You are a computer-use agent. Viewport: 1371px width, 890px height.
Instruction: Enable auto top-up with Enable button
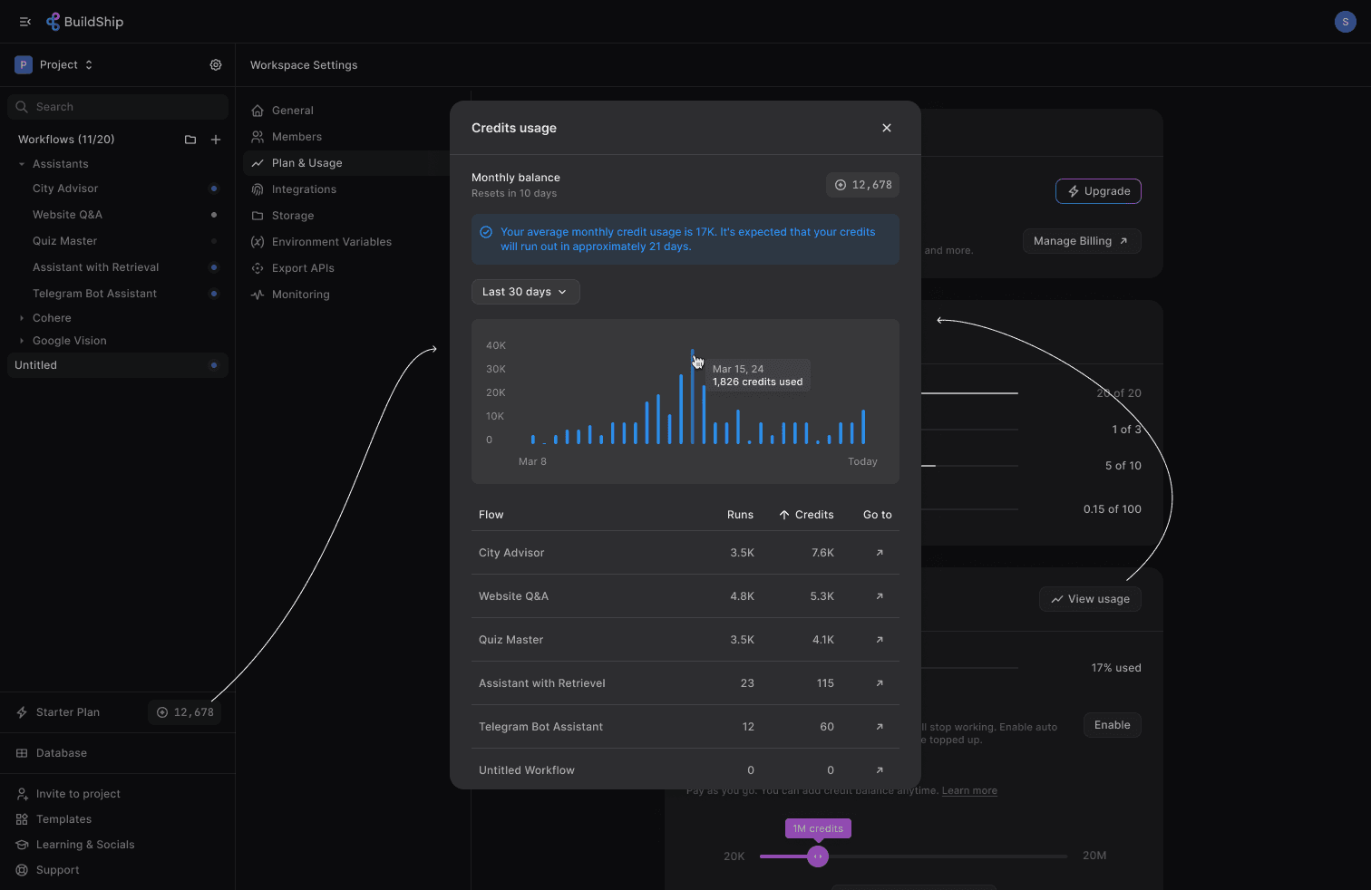pos(1113,725)
